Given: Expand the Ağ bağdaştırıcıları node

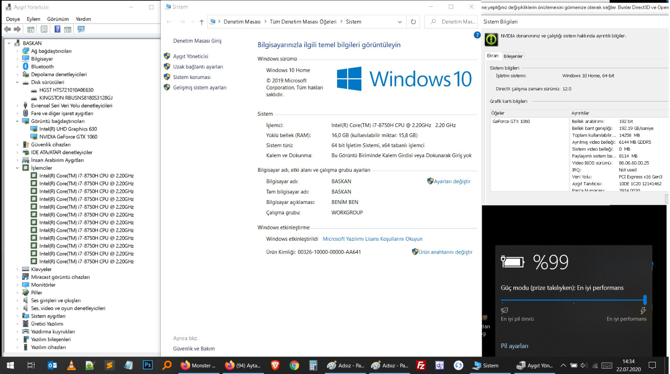Looking at the screenshot, I should [17, 51].
